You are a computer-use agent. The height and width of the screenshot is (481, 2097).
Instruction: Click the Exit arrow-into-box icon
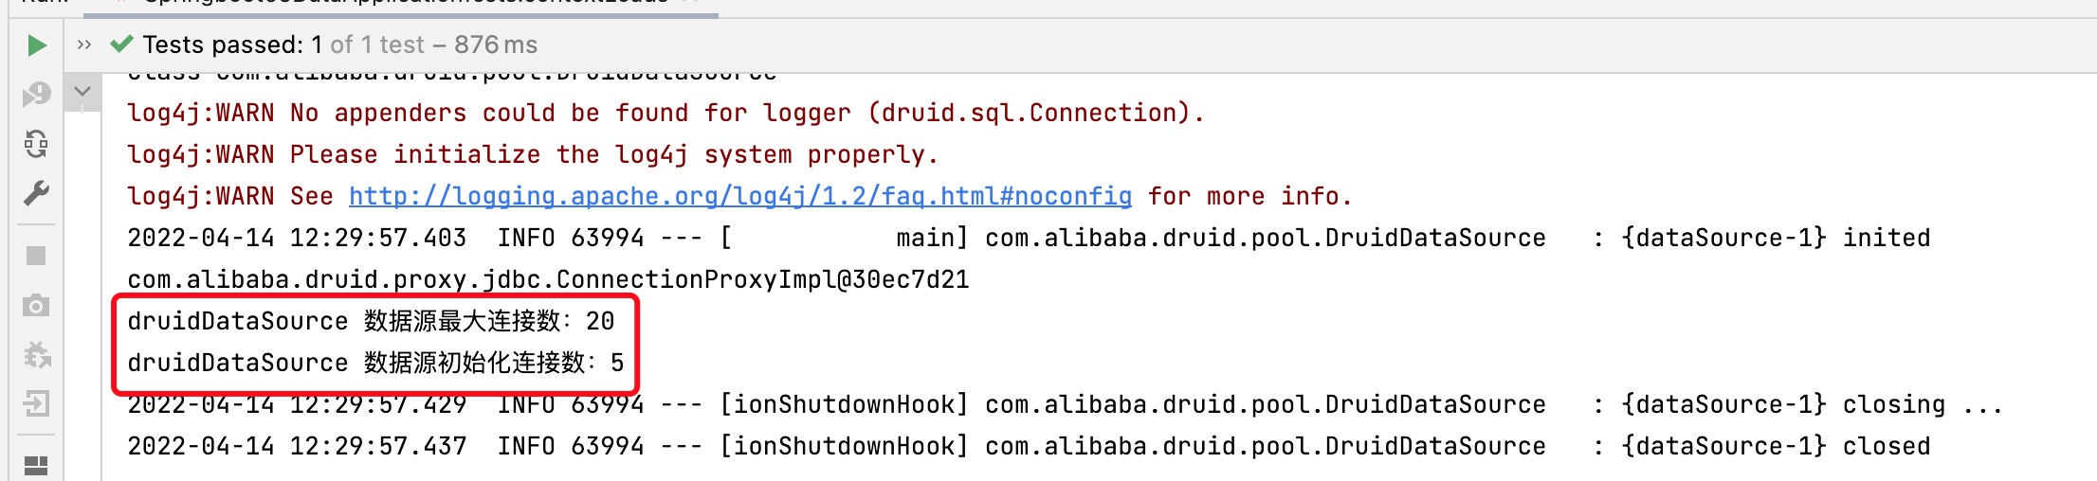(x=36, y=404)
